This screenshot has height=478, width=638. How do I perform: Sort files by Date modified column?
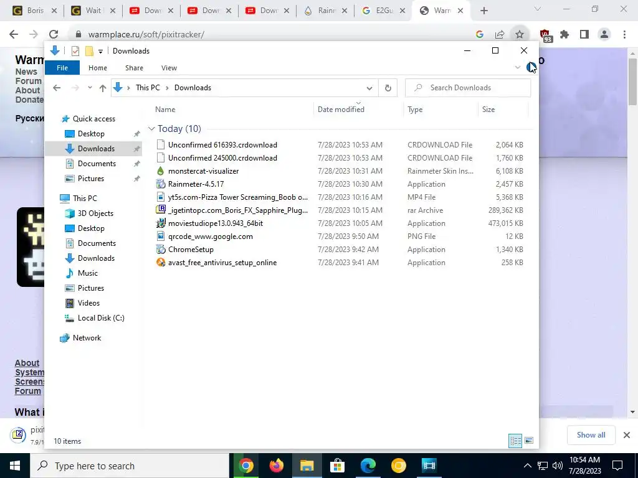pyautogui.click(x=341, y=110)
